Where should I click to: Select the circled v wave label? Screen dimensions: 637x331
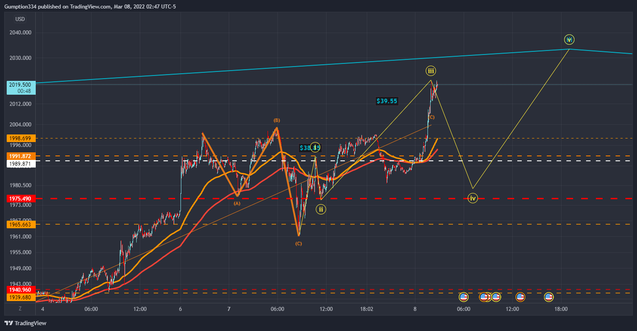coord(569,40)
